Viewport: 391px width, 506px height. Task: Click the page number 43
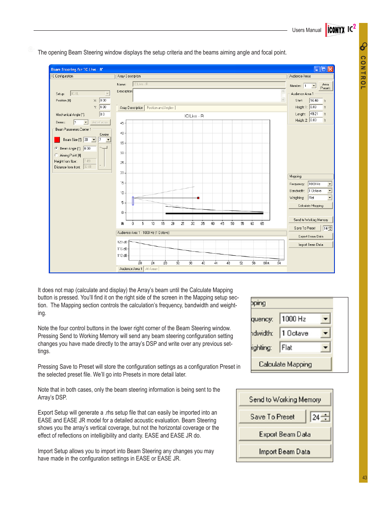coord(364,478)
